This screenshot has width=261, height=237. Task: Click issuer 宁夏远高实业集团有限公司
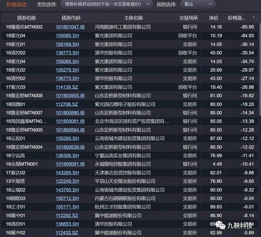click(x=123, y=155)
